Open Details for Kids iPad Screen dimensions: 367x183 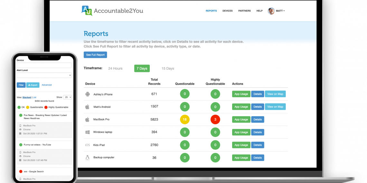[258, 145]
